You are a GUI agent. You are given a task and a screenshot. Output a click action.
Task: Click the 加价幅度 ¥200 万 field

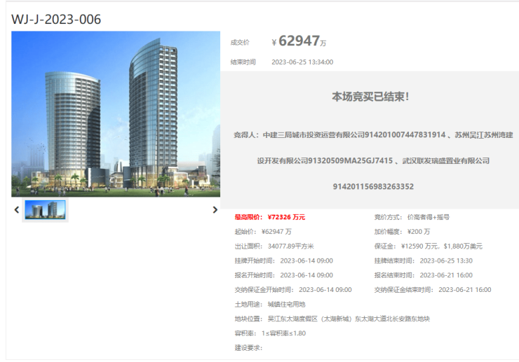click(402, 231)
